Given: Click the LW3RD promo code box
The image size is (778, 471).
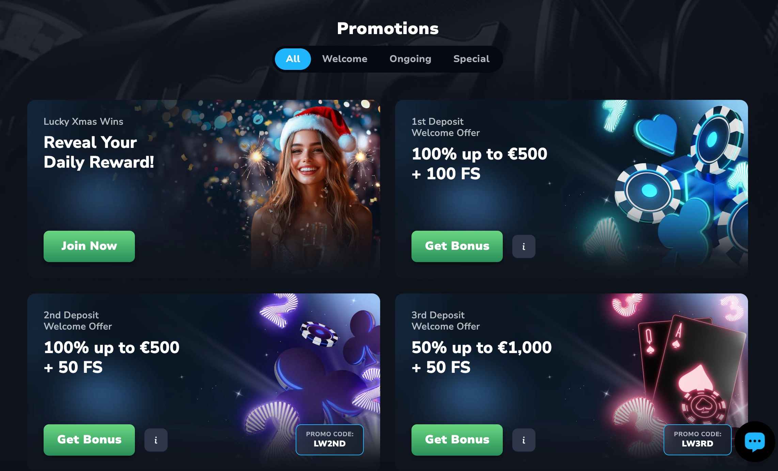Looking at the screenshot, I should [698, 440].
